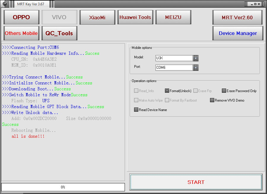Select the MEIZU brand button
This screenshot has height=194, width=267.
click(x=173, y=17)
